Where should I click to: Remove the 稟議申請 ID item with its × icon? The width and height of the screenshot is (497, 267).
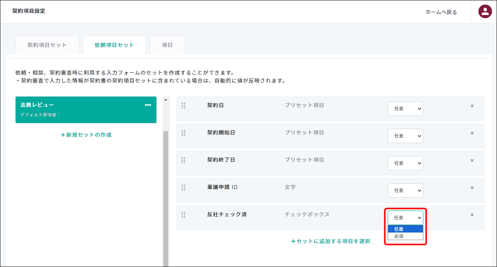[472, 187]
